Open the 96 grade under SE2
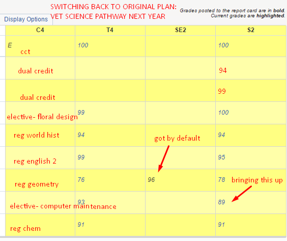Image resolution: width=287 pixels, height=241 pixels. pos(151,180)
